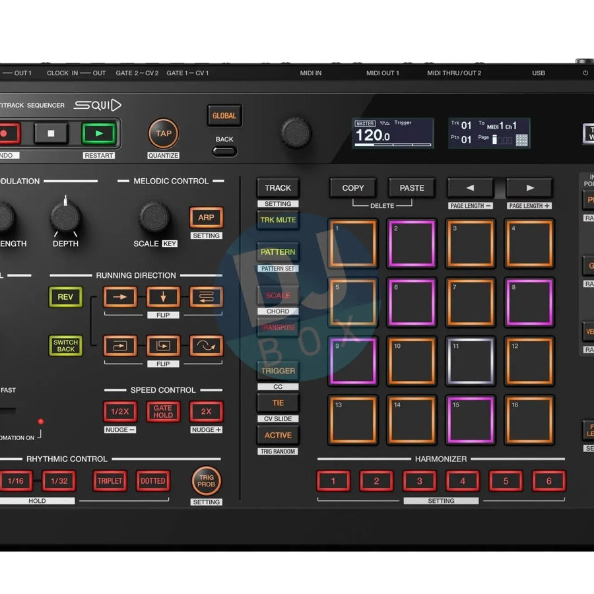Tap the white-lit pad number 11
The width and height of the screenshot is (594, 594).
tap(469, 361)
